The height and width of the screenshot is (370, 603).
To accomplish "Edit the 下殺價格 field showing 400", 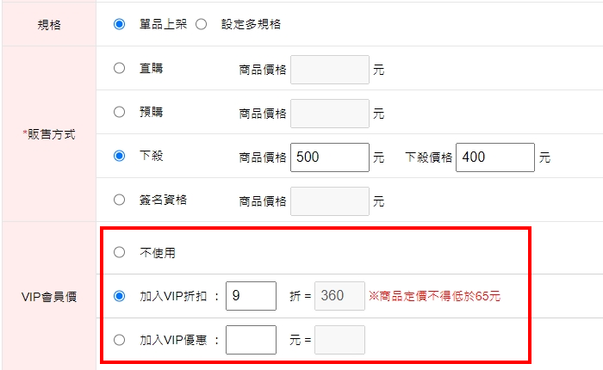I will (494, 157).
